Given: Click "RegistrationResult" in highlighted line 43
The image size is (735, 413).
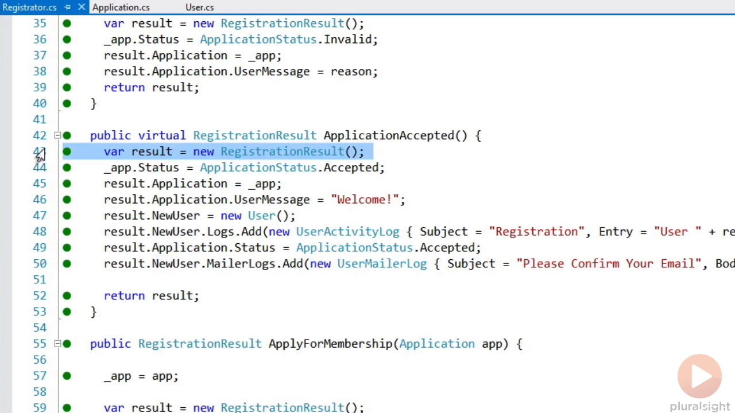Looking at the screenshot, I should [x=282, y=151].
